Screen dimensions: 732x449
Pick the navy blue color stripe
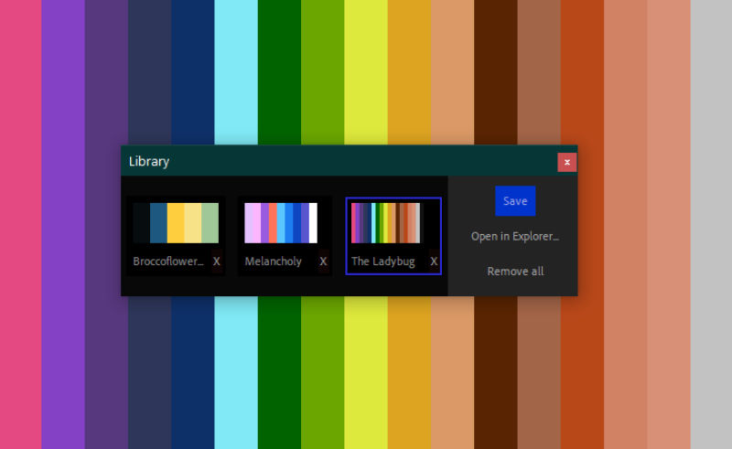pyautogui.click(x=192, y=73)
